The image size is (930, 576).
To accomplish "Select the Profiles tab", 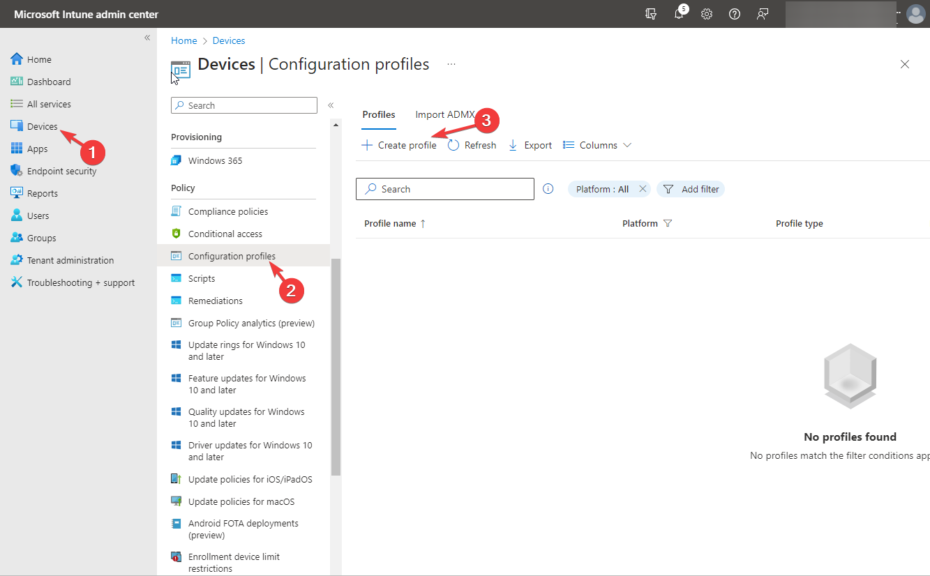I will pos(379,114).
